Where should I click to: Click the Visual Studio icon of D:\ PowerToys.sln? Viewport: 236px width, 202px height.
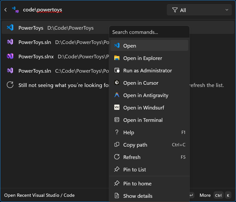pyautogui.click(x=10, y=42)
